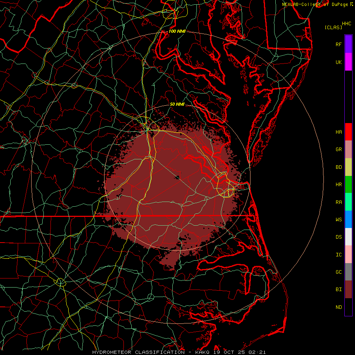This screenshot has width=355, height=355.
Task: Click the '[CLAS]' legend heading
Action: click(333, 27)
